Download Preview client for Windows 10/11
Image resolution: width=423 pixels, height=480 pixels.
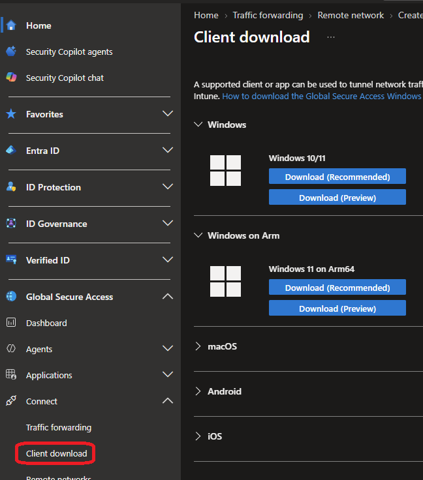(337, 197)
